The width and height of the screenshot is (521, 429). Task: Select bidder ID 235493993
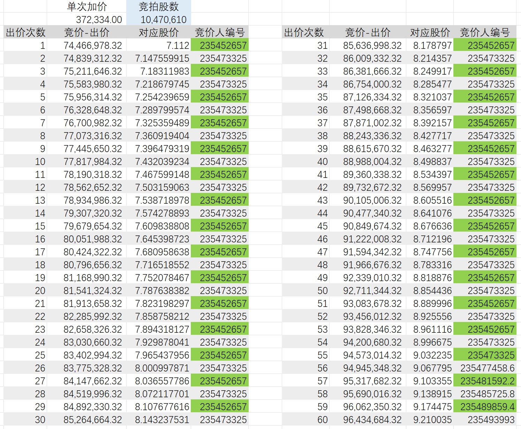click(485, 420)
